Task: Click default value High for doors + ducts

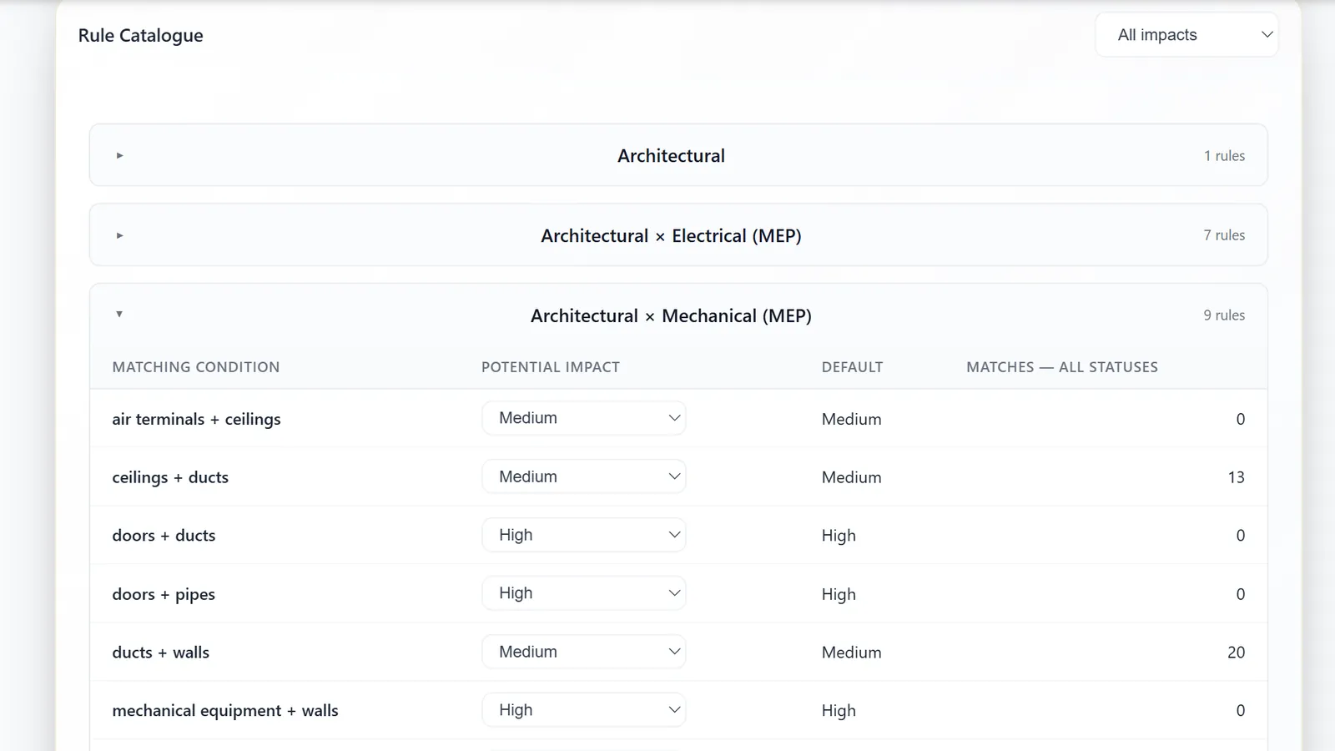Action: pyautogui.click(x=839, y=536)
